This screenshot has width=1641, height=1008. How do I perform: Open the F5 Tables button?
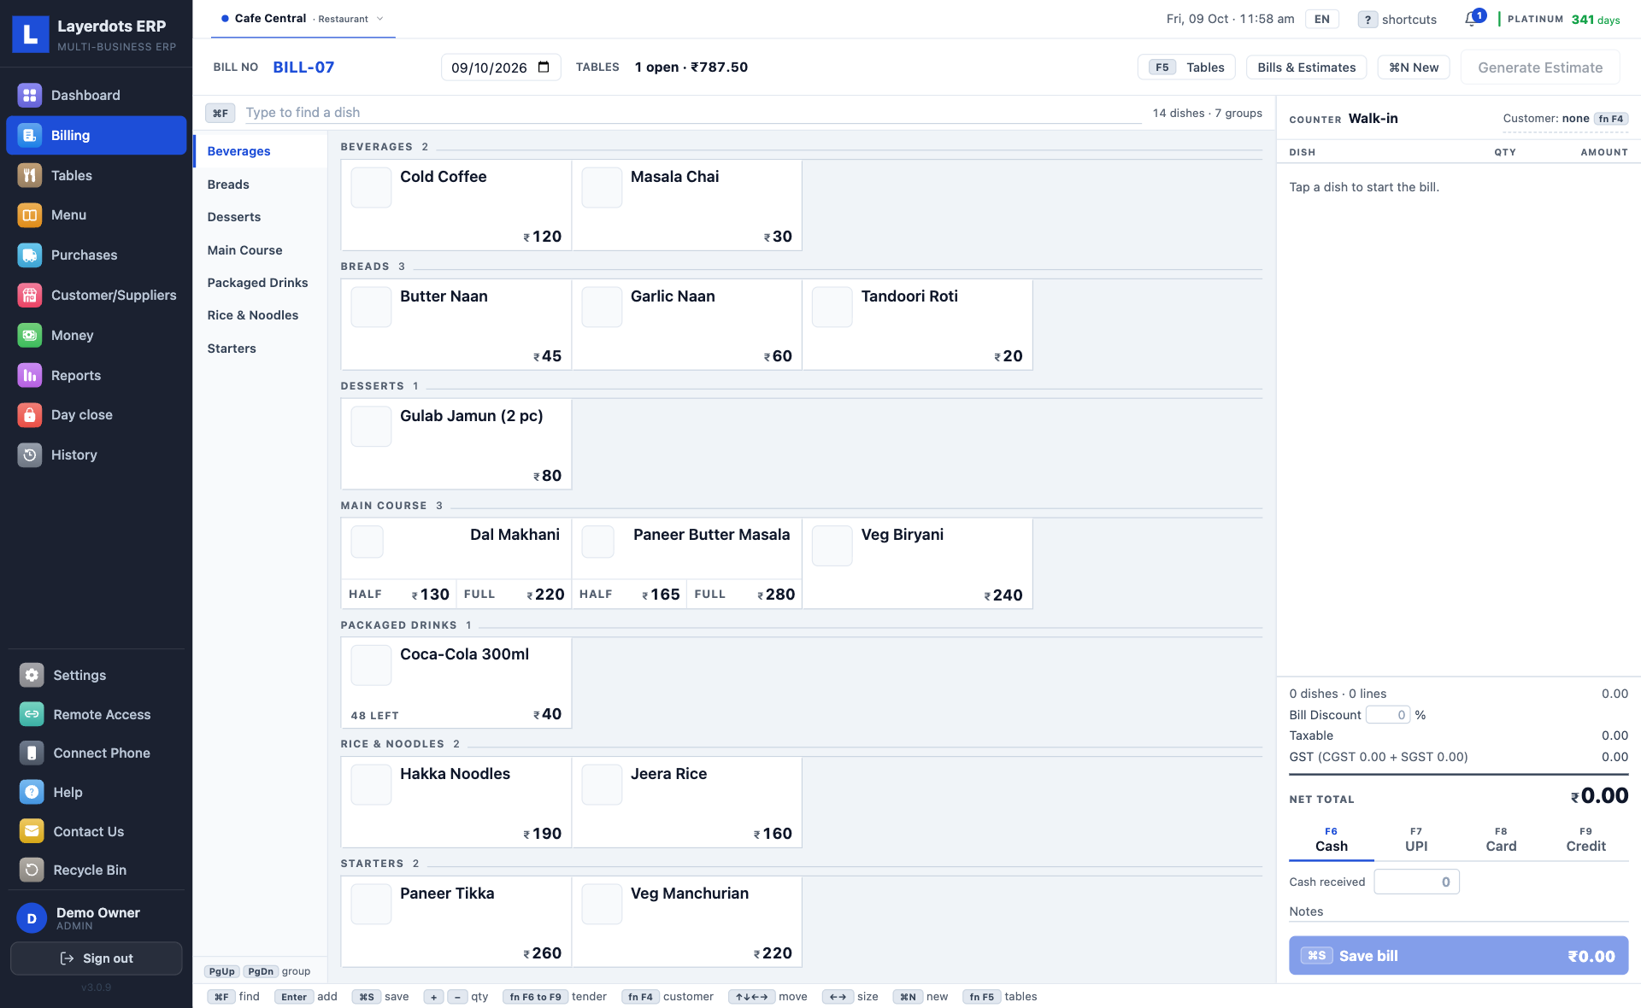click(x=1186, y=67)
